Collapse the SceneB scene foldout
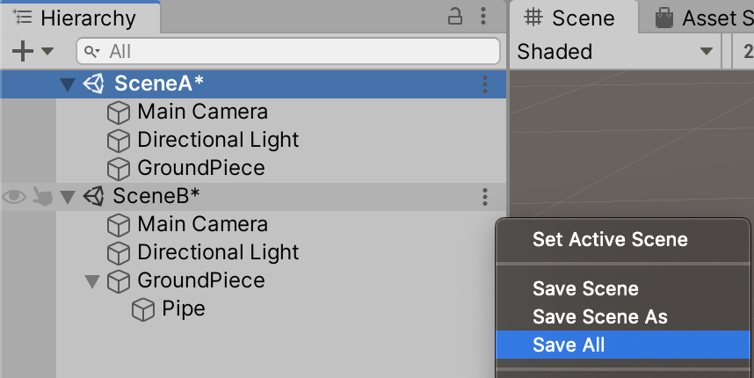Viewport: 754px width, 378px height. (68, 197)
